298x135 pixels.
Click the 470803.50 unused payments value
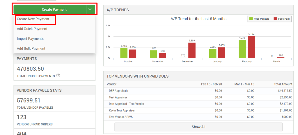[30, 69]
